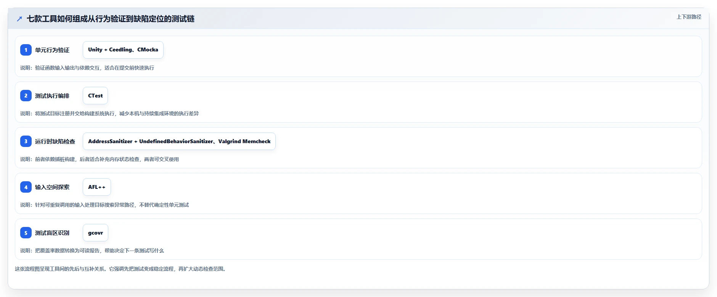Click the 输入空间探索 step title
The image size is (717, 297).
52,187
